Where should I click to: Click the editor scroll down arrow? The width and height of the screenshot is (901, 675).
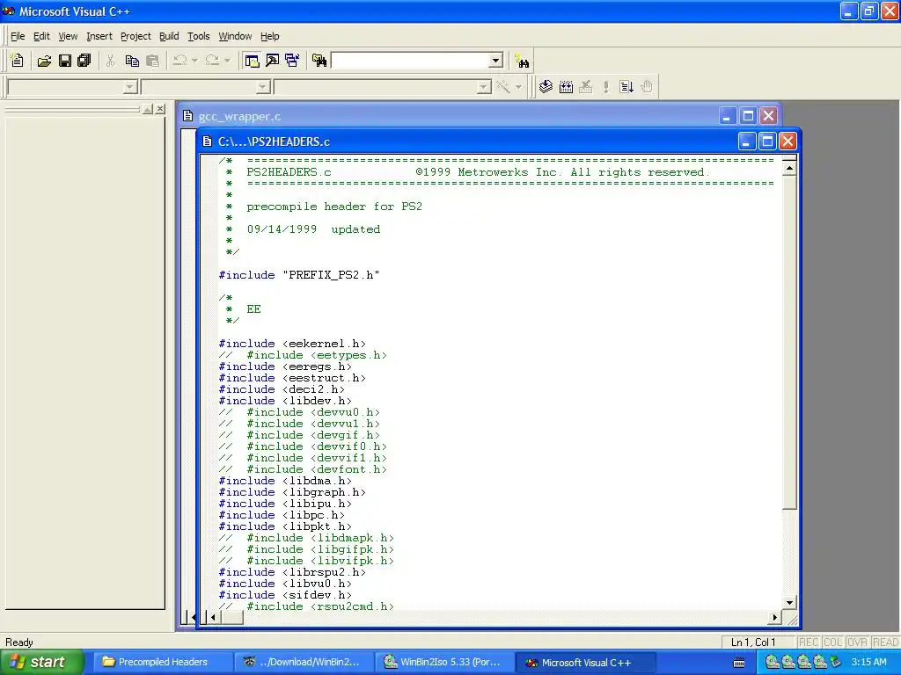point(789,603)
